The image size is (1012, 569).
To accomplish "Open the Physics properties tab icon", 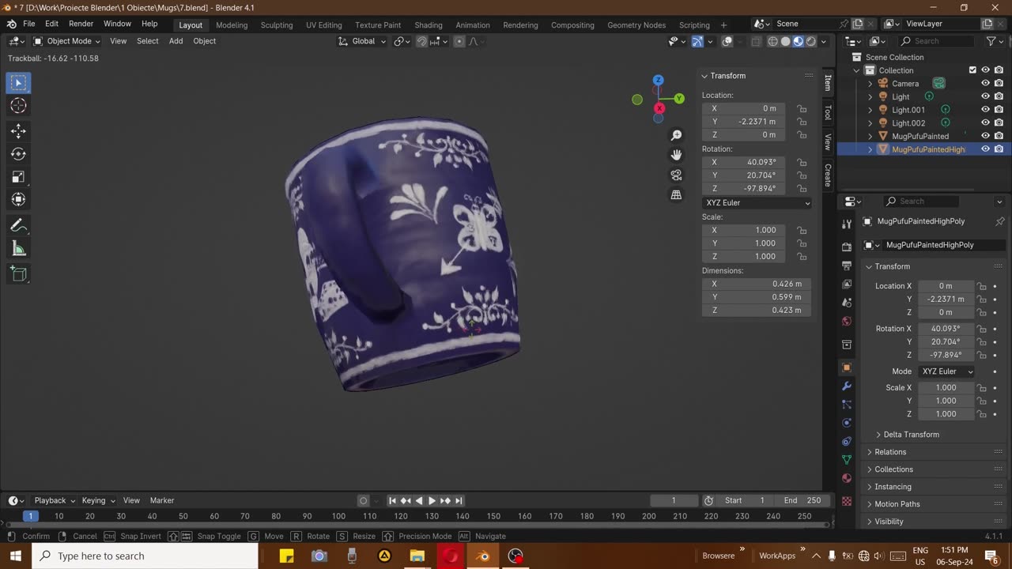I will pyautogui.click(x=847, y=423).
